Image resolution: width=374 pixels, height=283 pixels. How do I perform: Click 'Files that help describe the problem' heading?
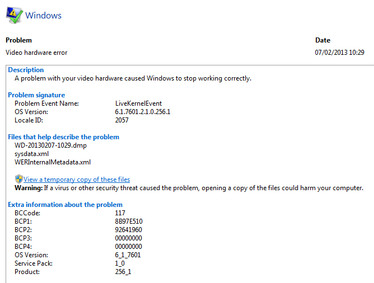point(63,137)
